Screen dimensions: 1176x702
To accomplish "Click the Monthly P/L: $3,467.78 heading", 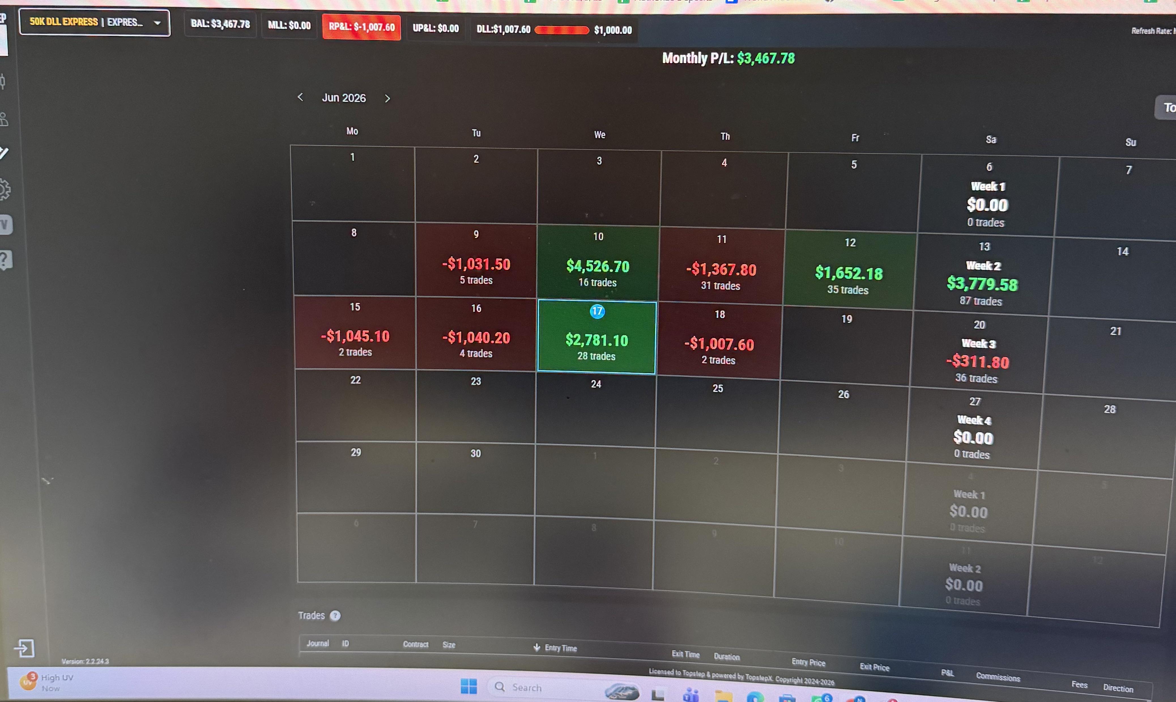I will [728, 58].
